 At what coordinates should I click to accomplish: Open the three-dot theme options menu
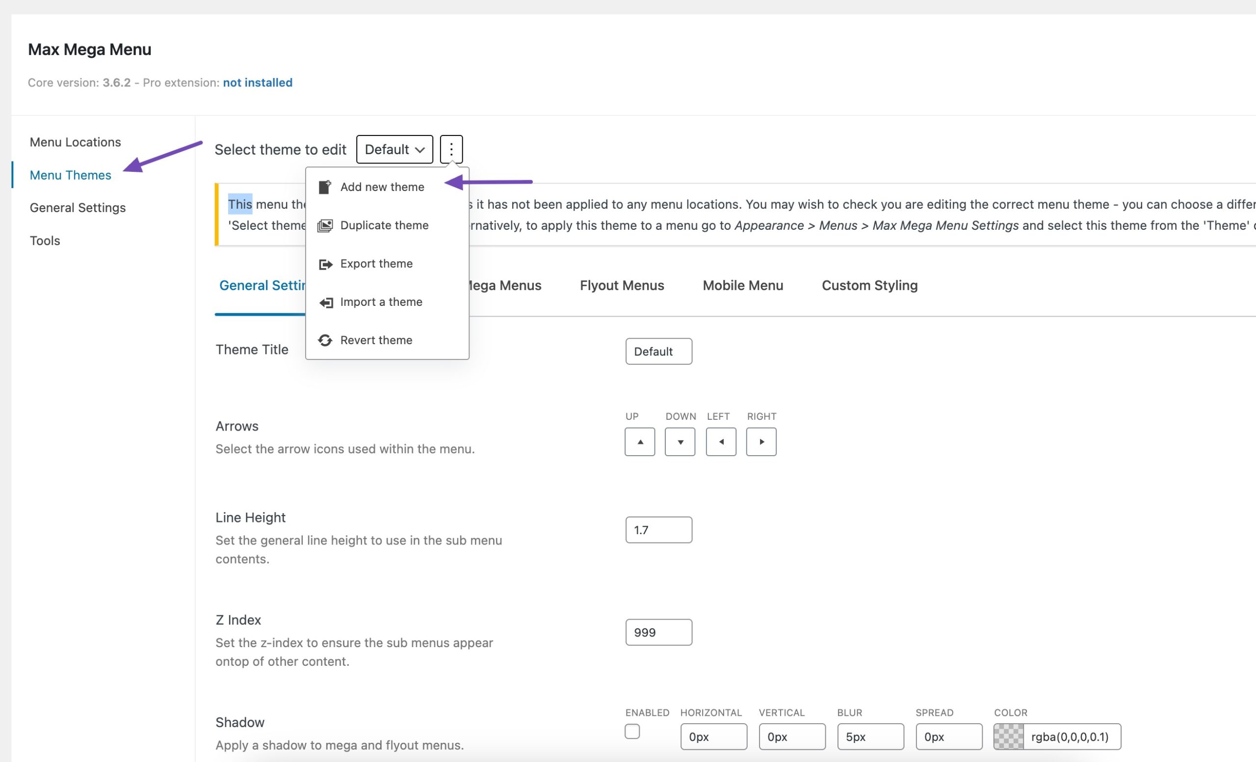pyautogui.click(x=451, y=149)
